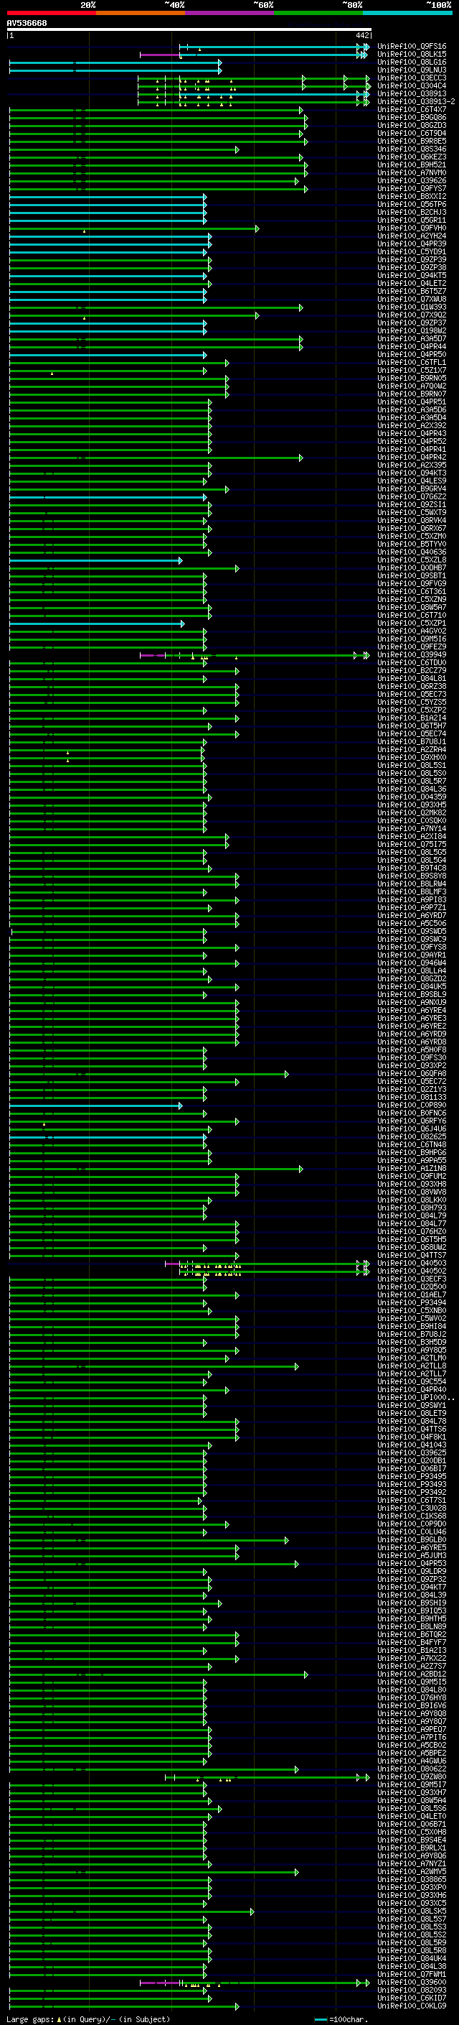
Task: Click the green ~80% identity color band
Action: click(x=318, y=13)
